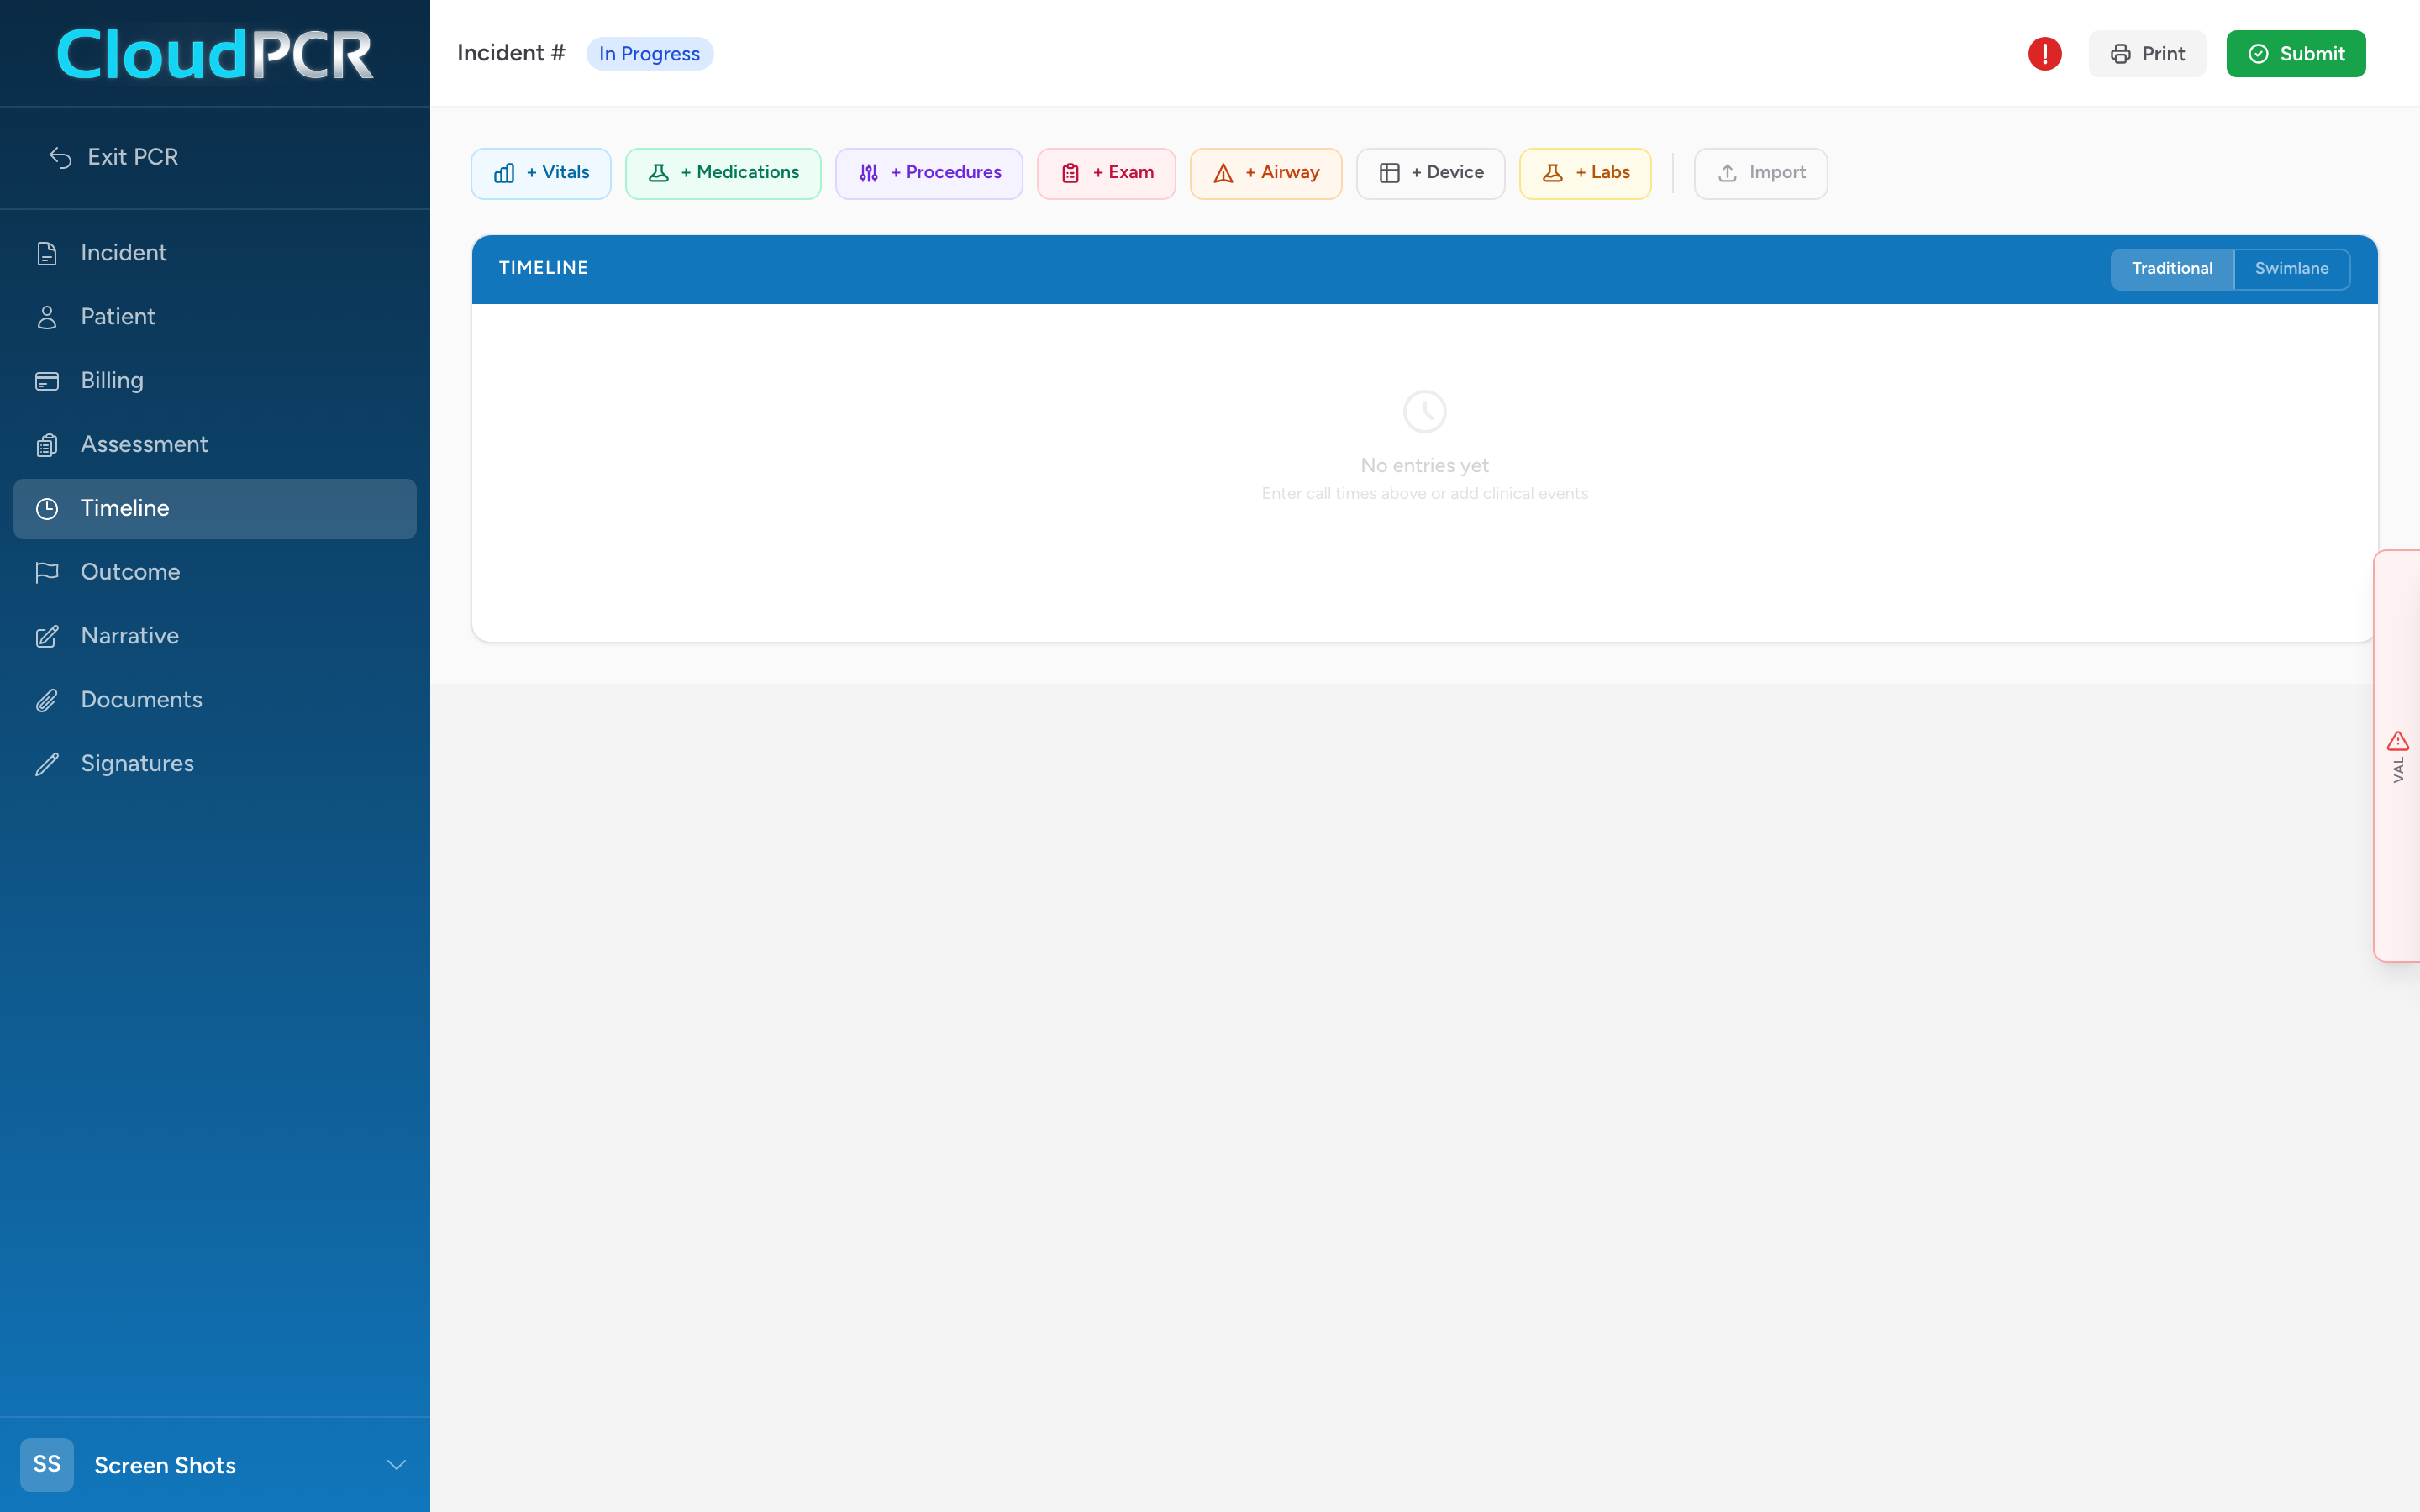Add a + Device entry

[x=1430, y=174]
